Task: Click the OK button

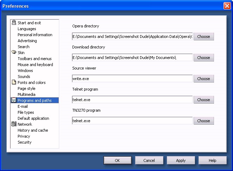Action: pyautogui.click(x=118, y=160)
